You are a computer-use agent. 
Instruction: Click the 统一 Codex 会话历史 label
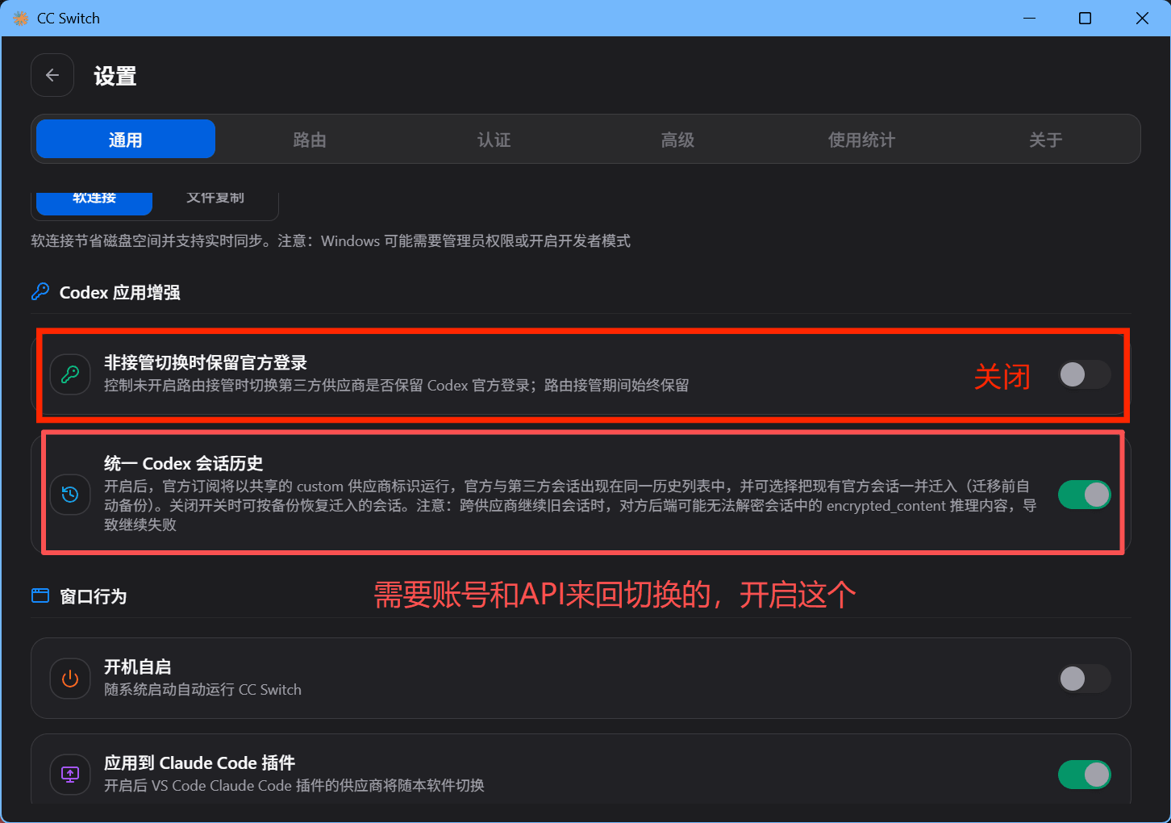[x=184, y=463]
